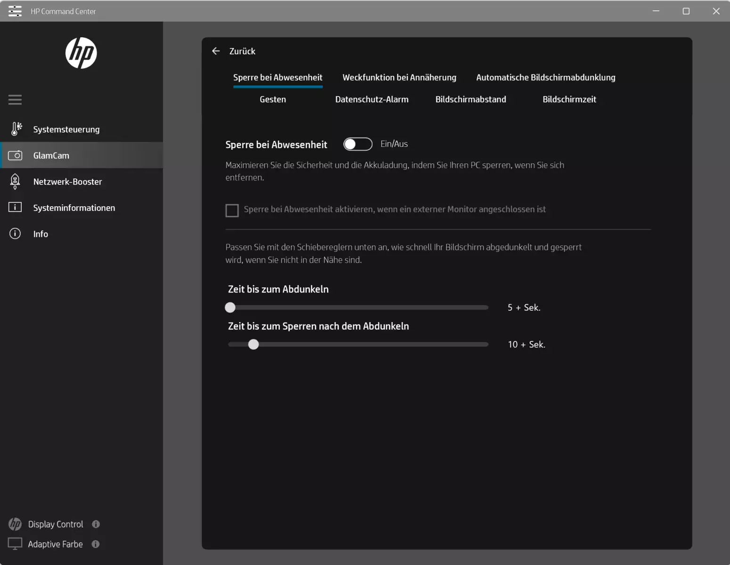Open Automatische Bildschirmabdunklung tab
Screen dimensions: 730x565
pyautogui.click(x=546, y=77)
